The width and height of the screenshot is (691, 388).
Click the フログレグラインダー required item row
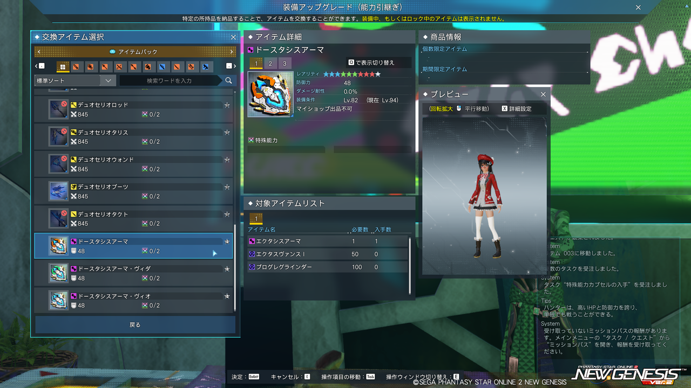328,267
